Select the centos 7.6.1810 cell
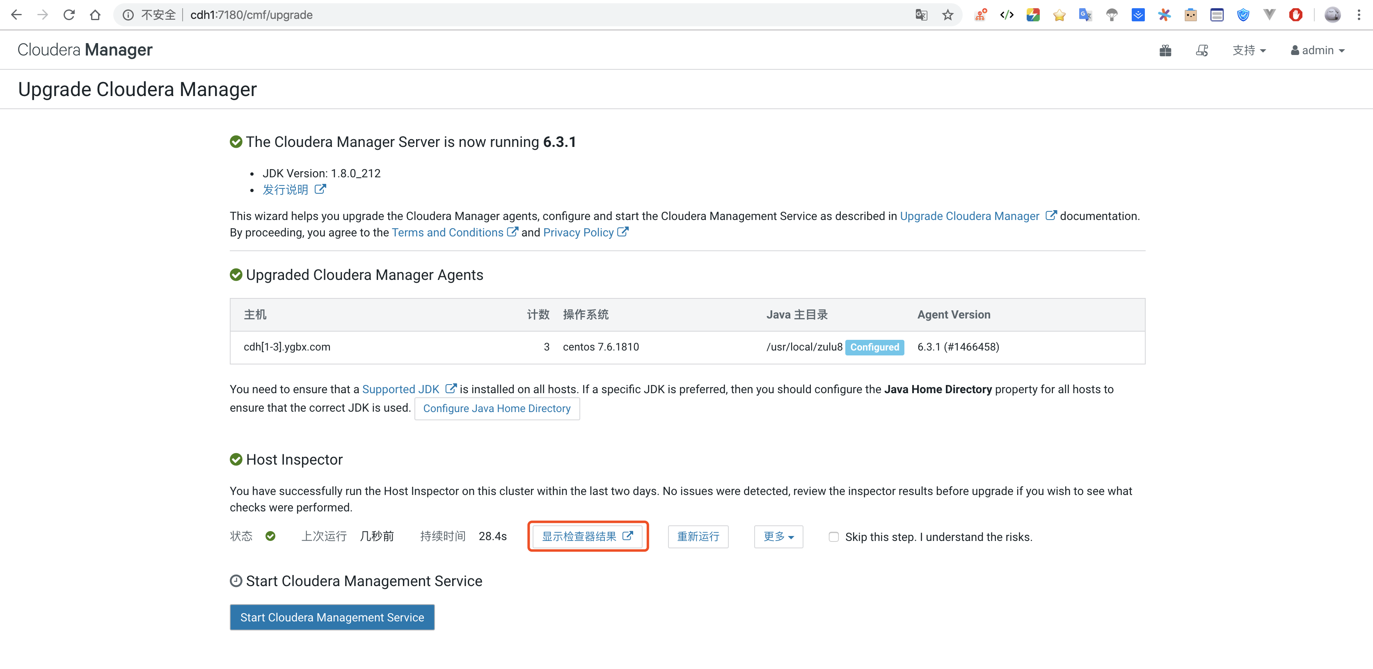 pos(601,347)
